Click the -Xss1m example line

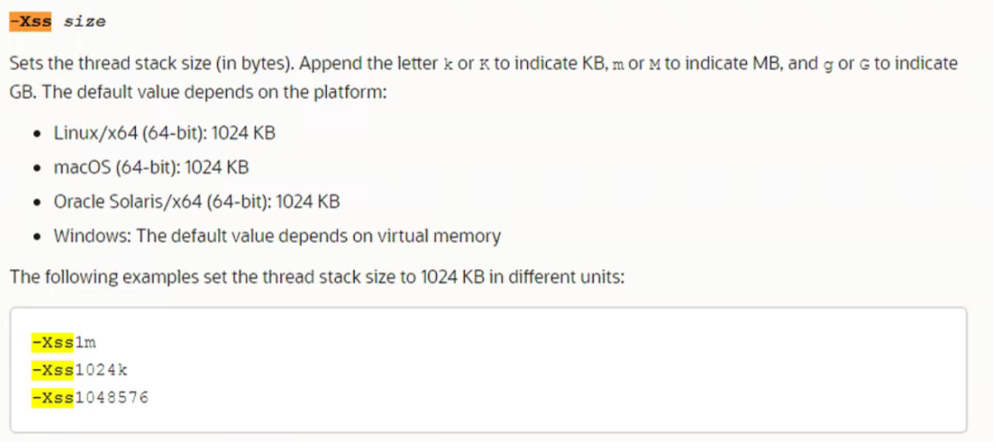coord(63,342)
